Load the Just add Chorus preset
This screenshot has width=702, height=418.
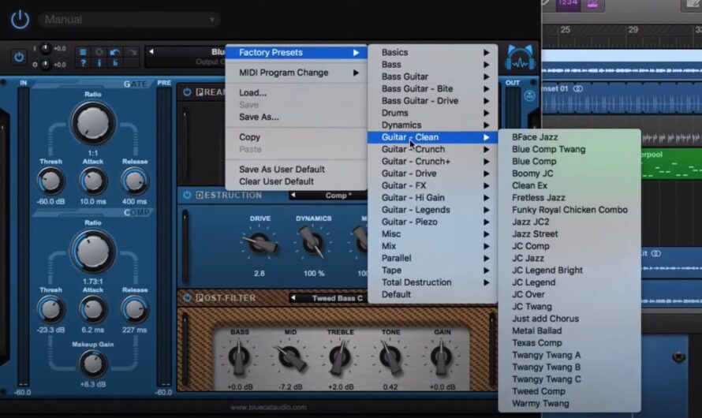pos(569,319)
